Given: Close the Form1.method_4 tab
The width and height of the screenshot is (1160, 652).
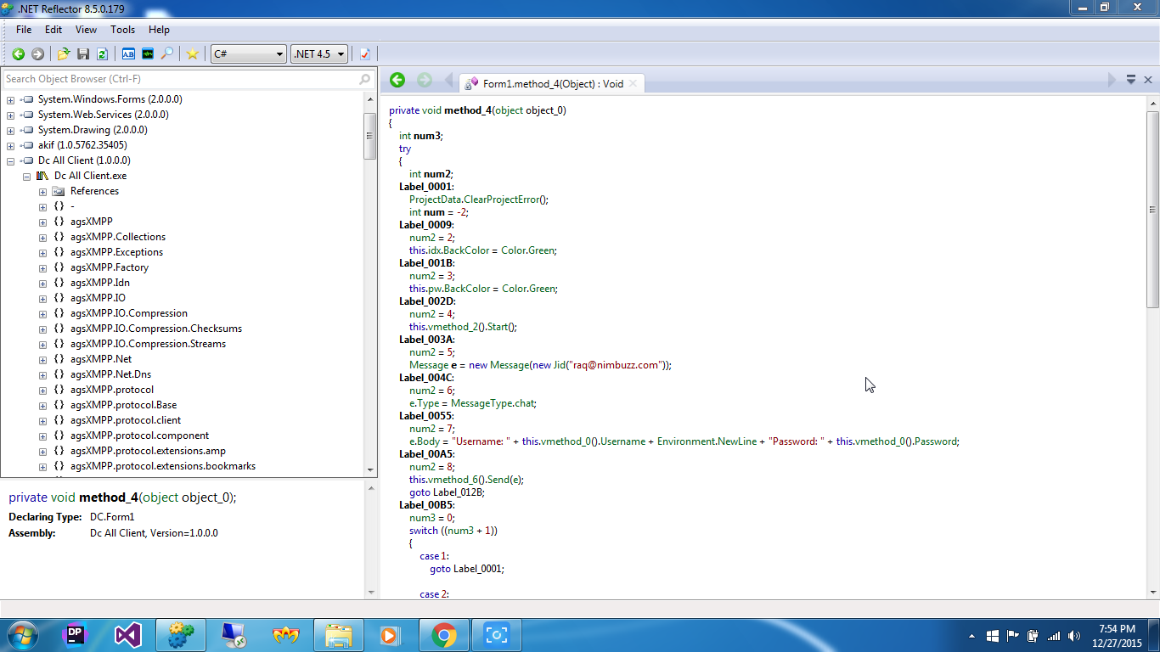Looking at the screenshot, I should click(x=633, y=83).
